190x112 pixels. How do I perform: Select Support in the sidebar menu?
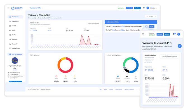(15, 44)
